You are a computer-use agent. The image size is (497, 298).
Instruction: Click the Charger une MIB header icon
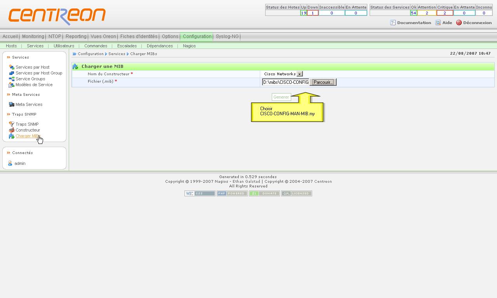click(75, 67)
